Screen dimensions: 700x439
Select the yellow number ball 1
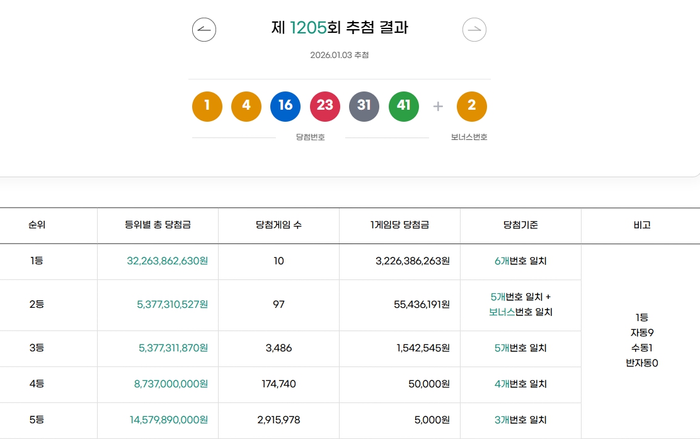coord(207,106)
